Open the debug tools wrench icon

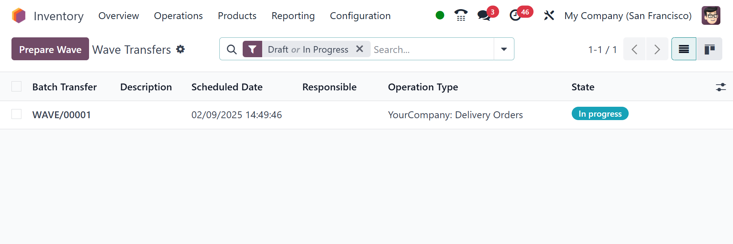[x=549, y=16]
